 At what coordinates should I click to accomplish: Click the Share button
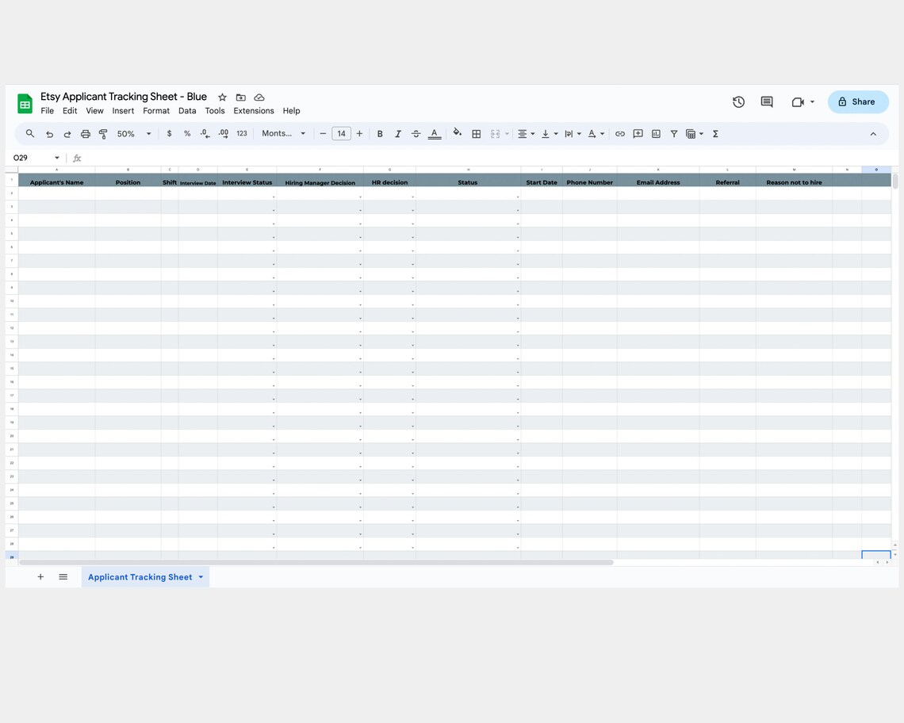(x=858, y=101)
